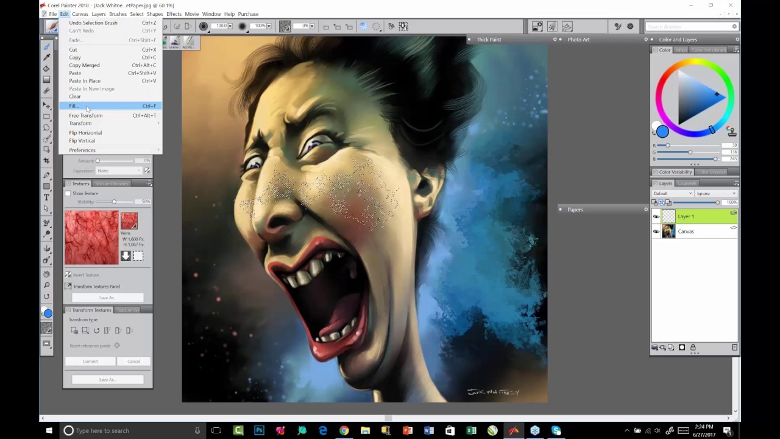Switch to the Mixer tab

(681, 50)
